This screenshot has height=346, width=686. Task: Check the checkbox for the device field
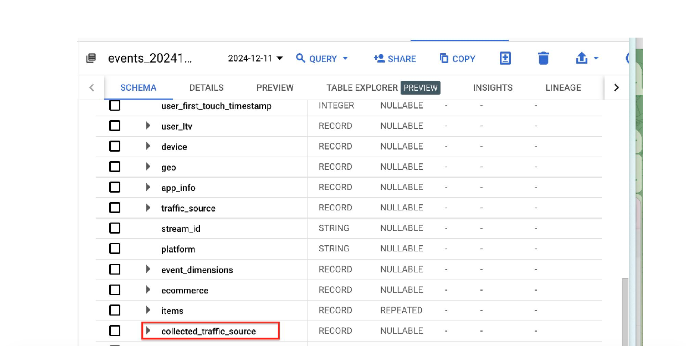pyautogui.click(x=115, y=146)
